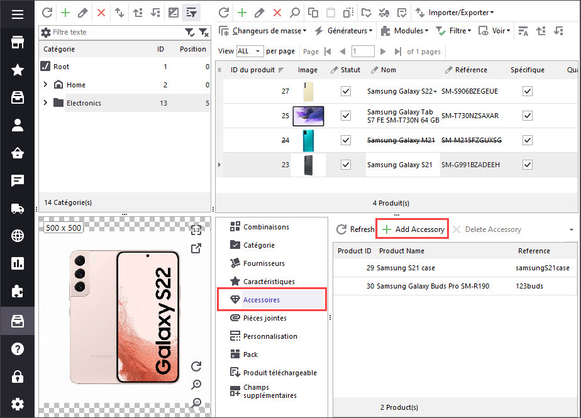Open image in external window icon
This screenshot has width=581, height=418.
coord(196,248)
